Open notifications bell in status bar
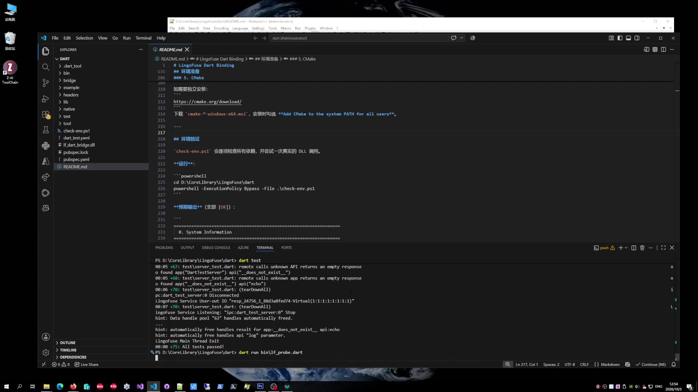Image resolution: width=698 pixels, height=392 pixels. point(674,364)
